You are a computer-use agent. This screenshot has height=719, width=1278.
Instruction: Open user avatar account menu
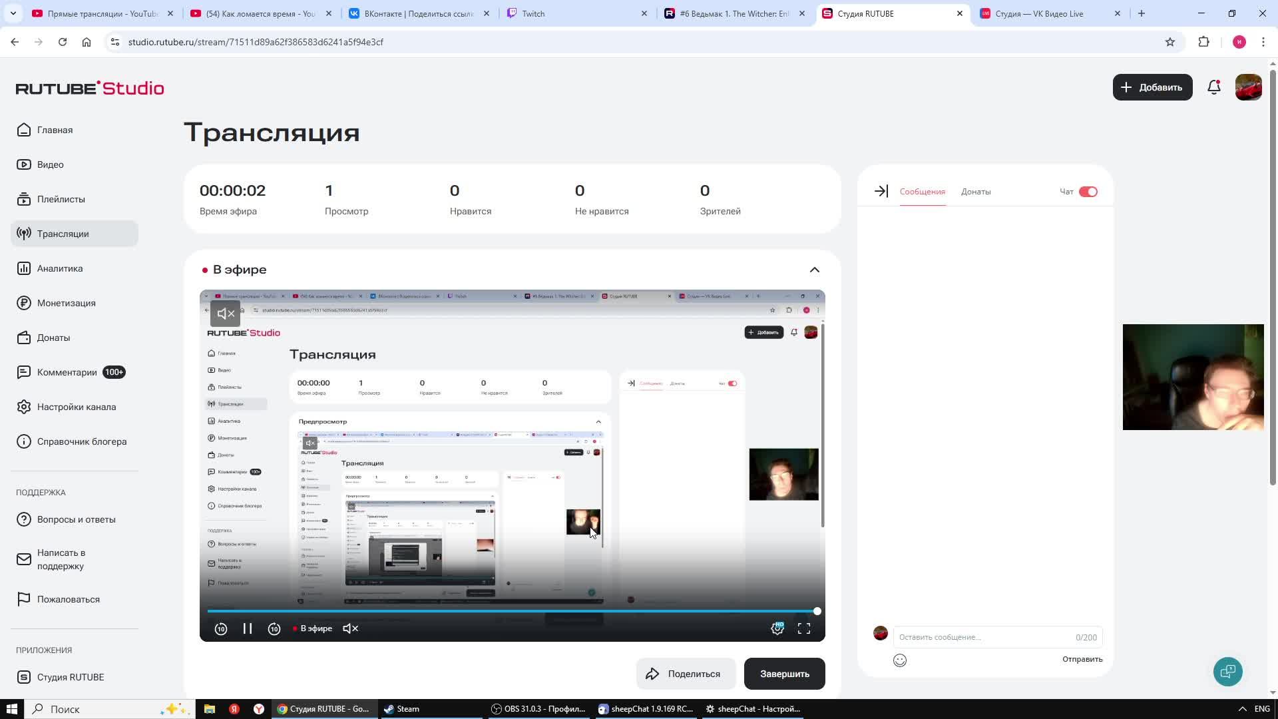(x=1248, y=87)
